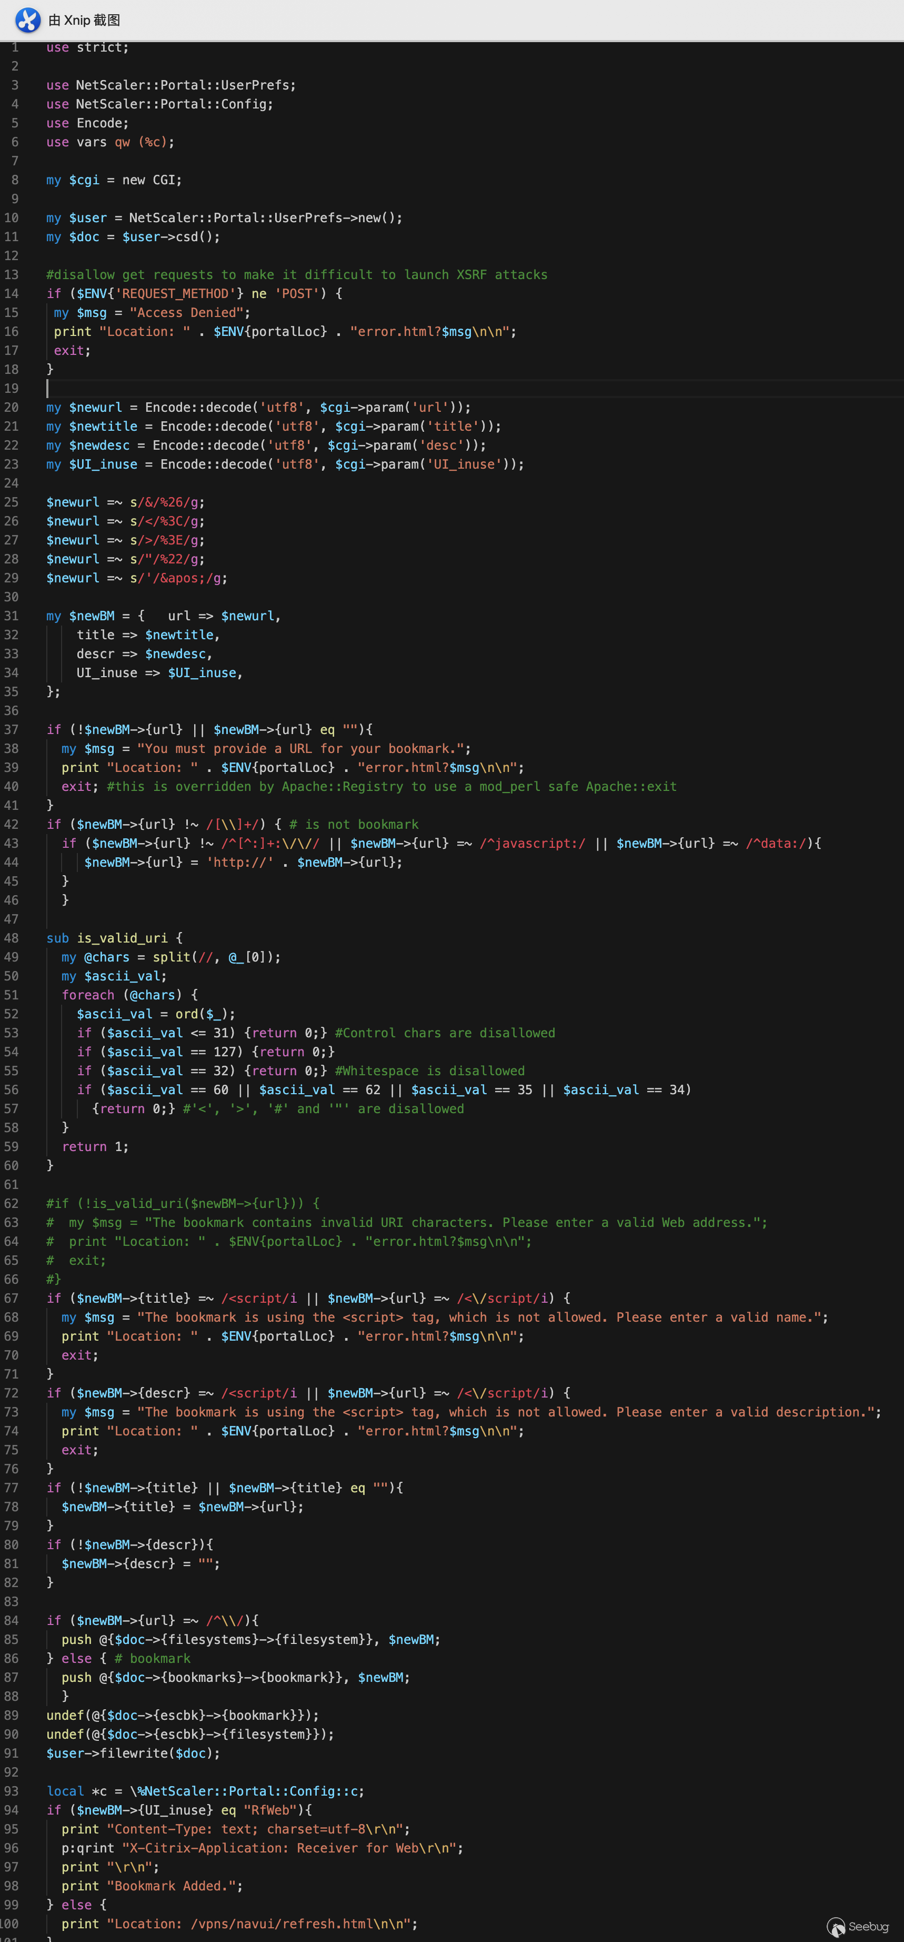This screenshot has width=904, height=1942.
Task: Click the '$newurl =~ s/>/%3E/g;' line
Action: point(126,540)
